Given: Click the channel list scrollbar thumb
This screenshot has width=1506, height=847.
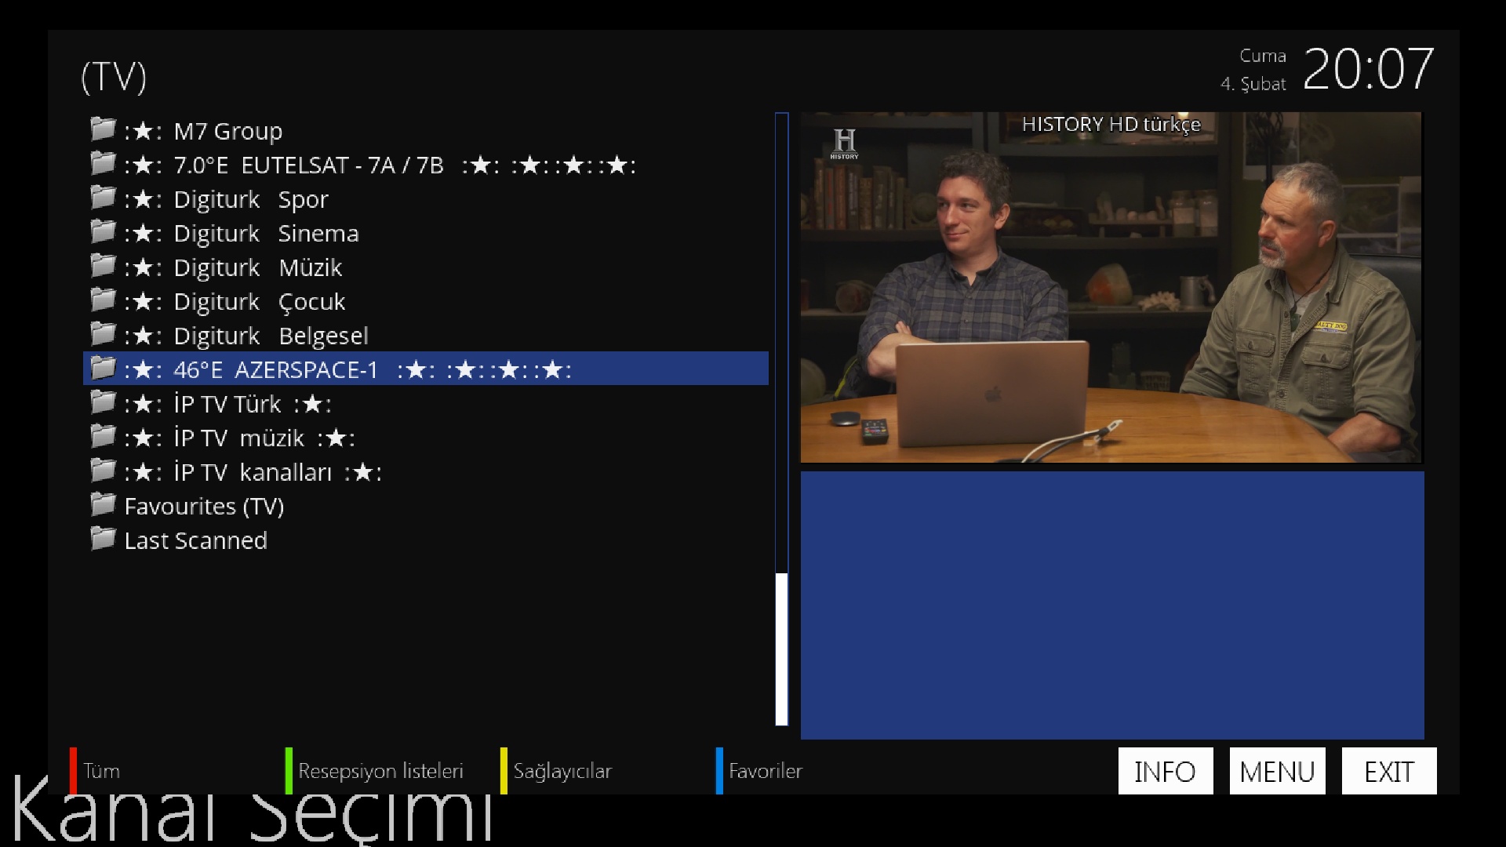Looking at the screenshot, I should tap(781, 649).
